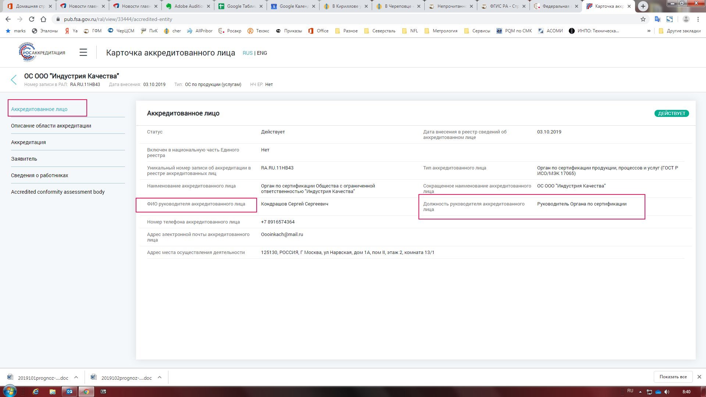
Task: Open a new browser tab
Action: [643, 6]
